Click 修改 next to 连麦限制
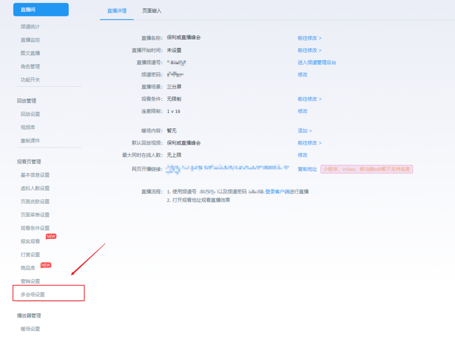 click(302, 111)
